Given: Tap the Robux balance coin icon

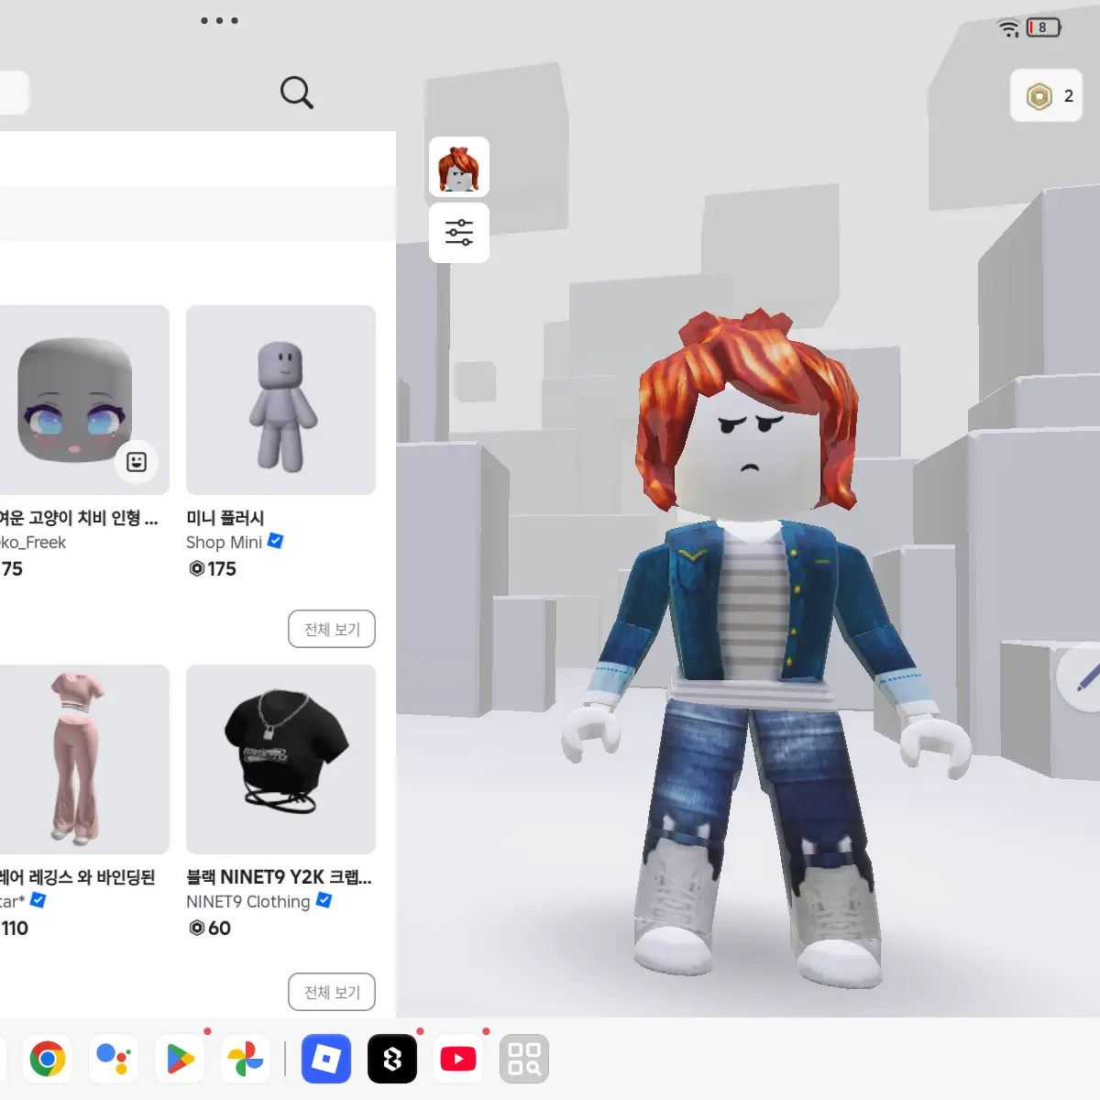Looking at the screenshot, I should tap(1039, 96).
